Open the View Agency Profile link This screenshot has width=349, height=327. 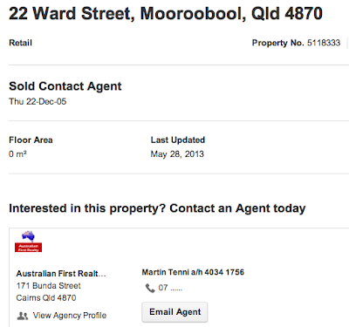(70, 316)
